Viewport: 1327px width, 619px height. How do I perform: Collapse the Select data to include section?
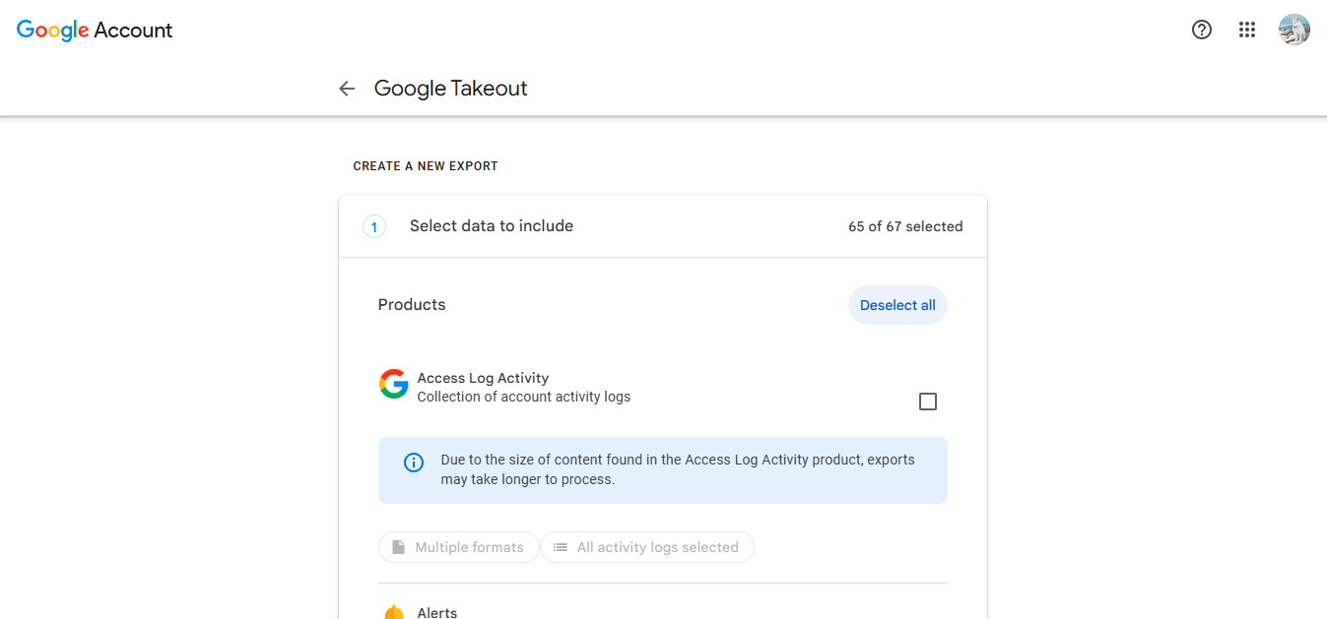[492, 226]
